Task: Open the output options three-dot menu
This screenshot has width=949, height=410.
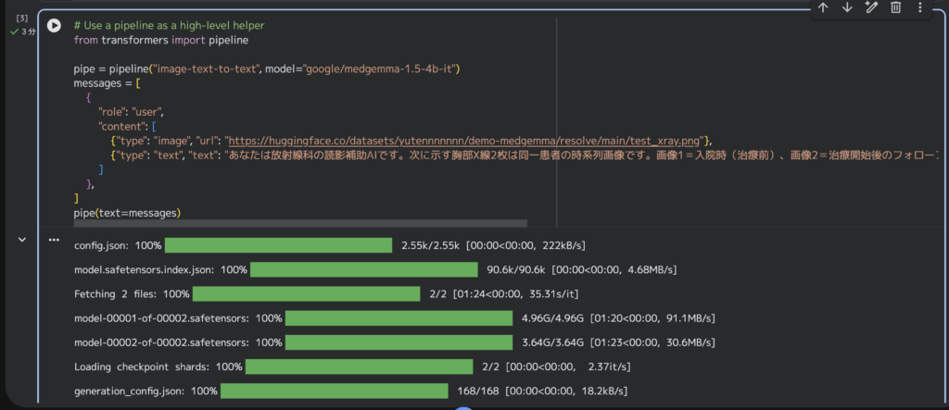Action: click(x=54, y=241)
